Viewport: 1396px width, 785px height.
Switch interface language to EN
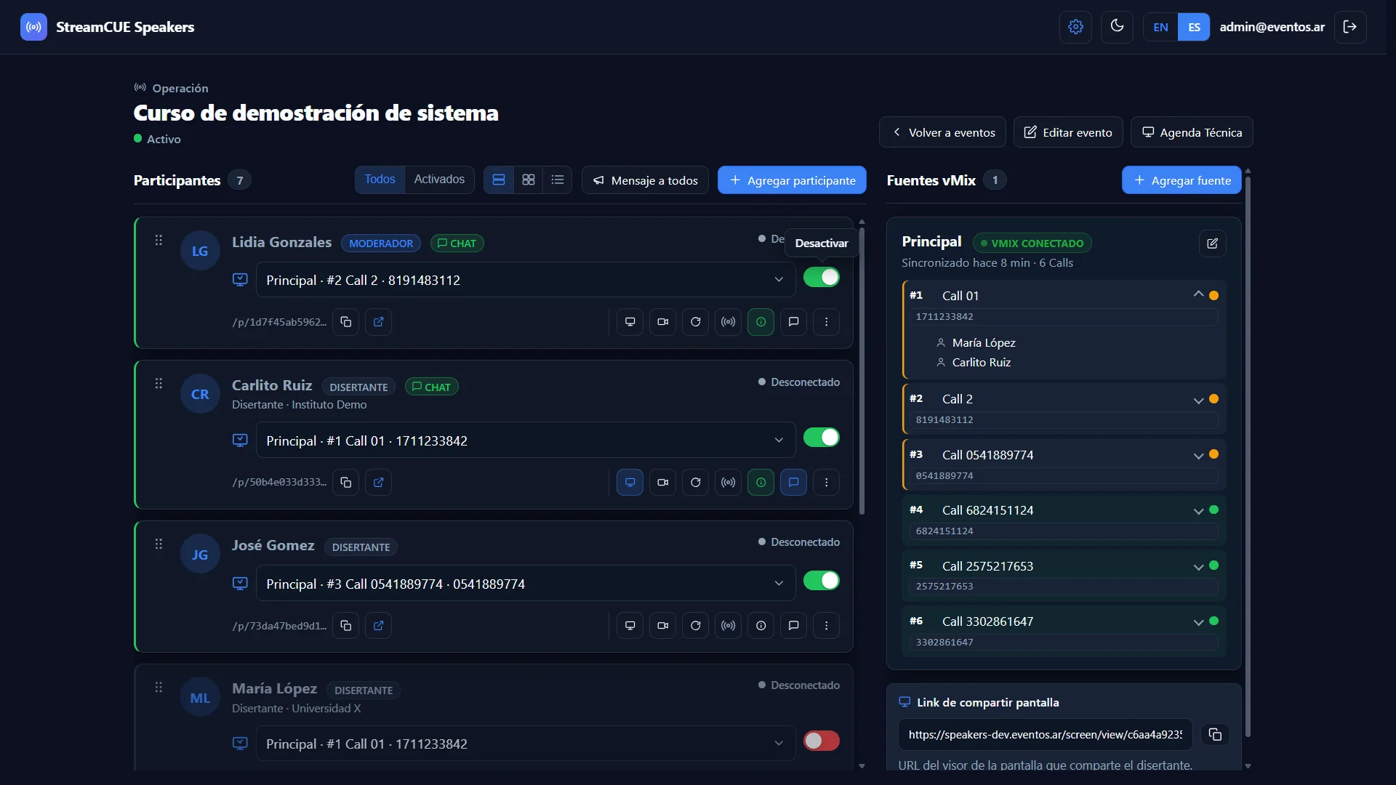point(1160,27)
